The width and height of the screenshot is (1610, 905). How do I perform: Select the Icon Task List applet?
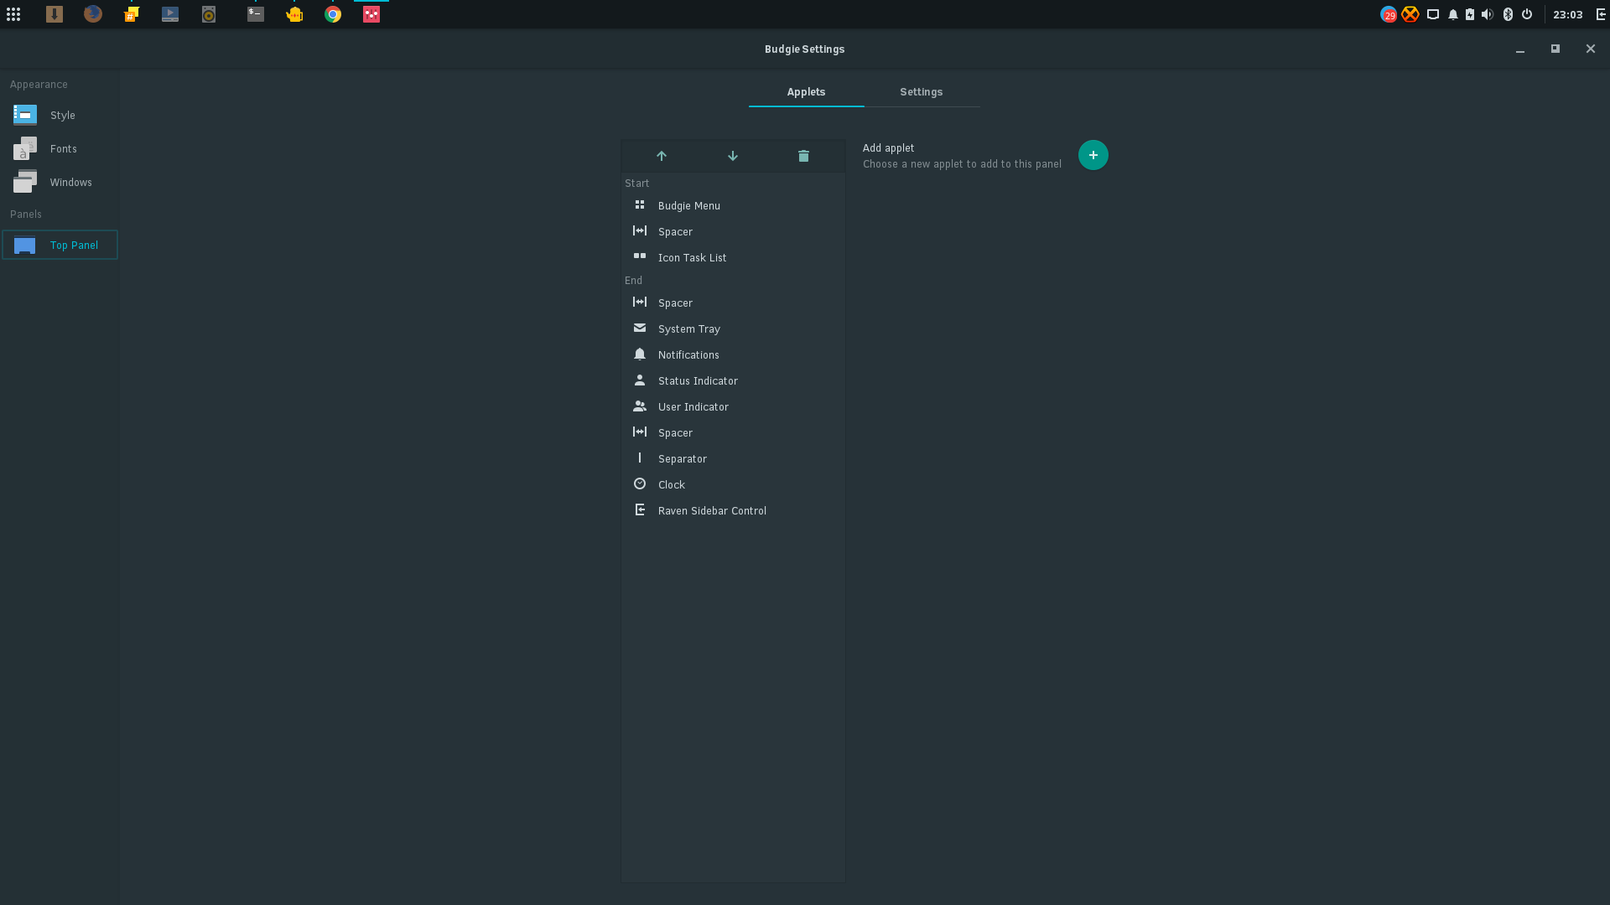point(733,257)
